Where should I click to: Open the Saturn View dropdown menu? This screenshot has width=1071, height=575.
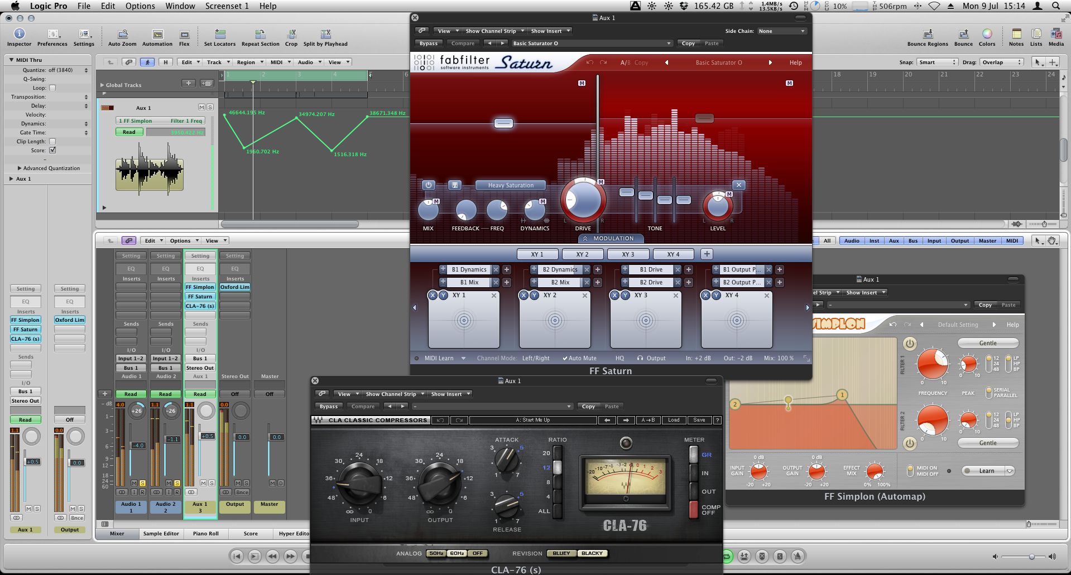(x=448, y=31)
